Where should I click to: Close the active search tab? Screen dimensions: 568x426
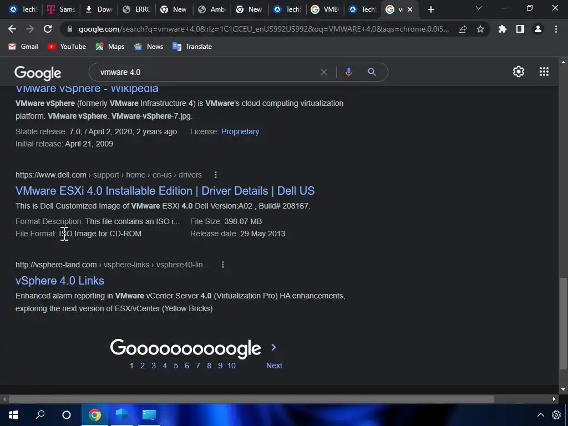[x=410, y=10]
